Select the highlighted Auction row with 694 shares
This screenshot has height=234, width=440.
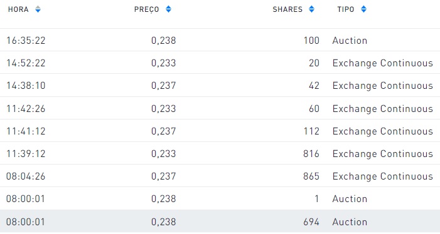coord(220,221)
